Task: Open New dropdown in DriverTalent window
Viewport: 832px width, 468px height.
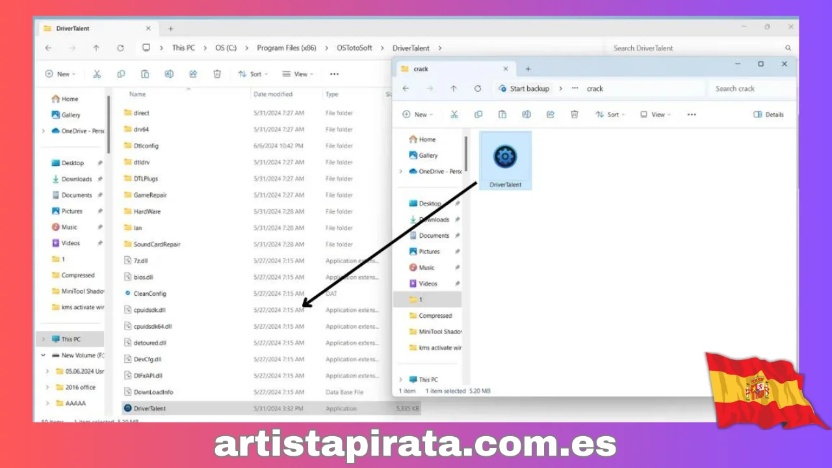Action: (60, 74)
